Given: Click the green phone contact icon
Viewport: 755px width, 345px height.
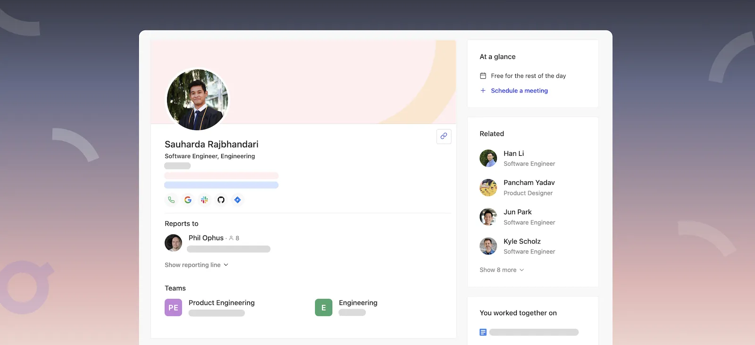Looking at the screenshot, I should (171, 200).
